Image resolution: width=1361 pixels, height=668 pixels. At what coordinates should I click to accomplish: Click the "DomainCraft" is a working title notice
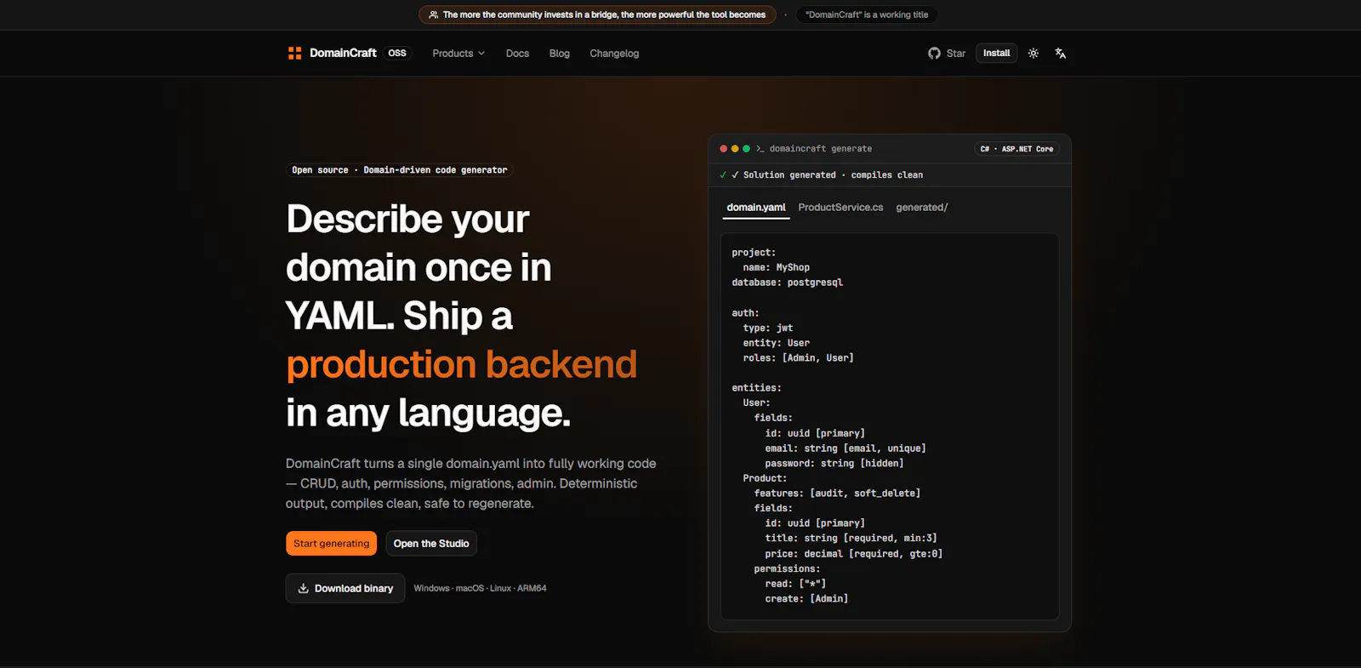click(x=867, y=14)
